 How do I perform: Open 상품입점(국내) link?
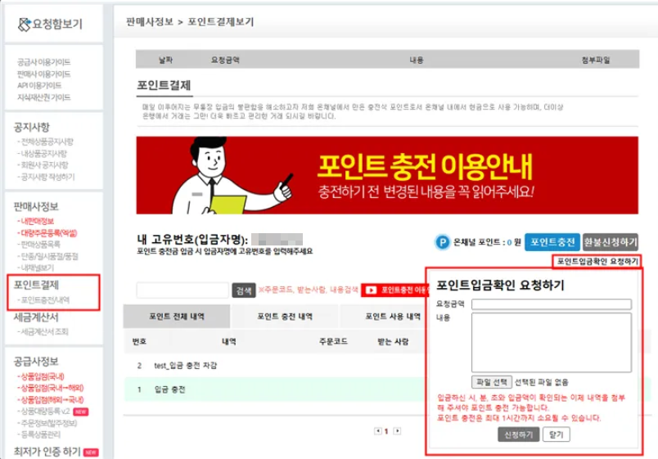[x=41, y=376]
